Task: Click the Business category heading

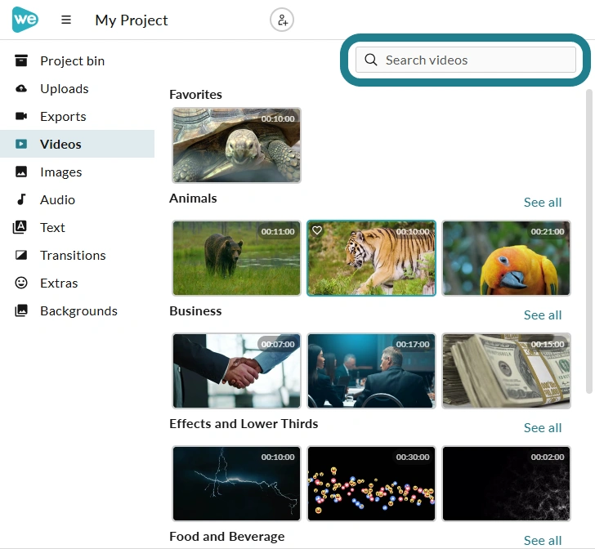Action: [195, 310]
